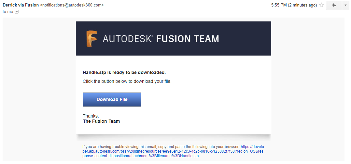The image size is (351, 164).
Task: Click the AUTODESK wordmark in the banner
Action: pyautogui.click(x=128, y=39)
